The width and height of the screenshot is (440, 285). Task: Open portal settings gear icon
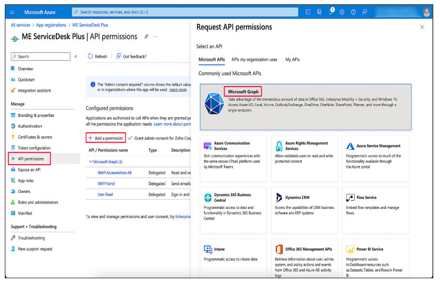pyautogui.click(x=342, y=12)
